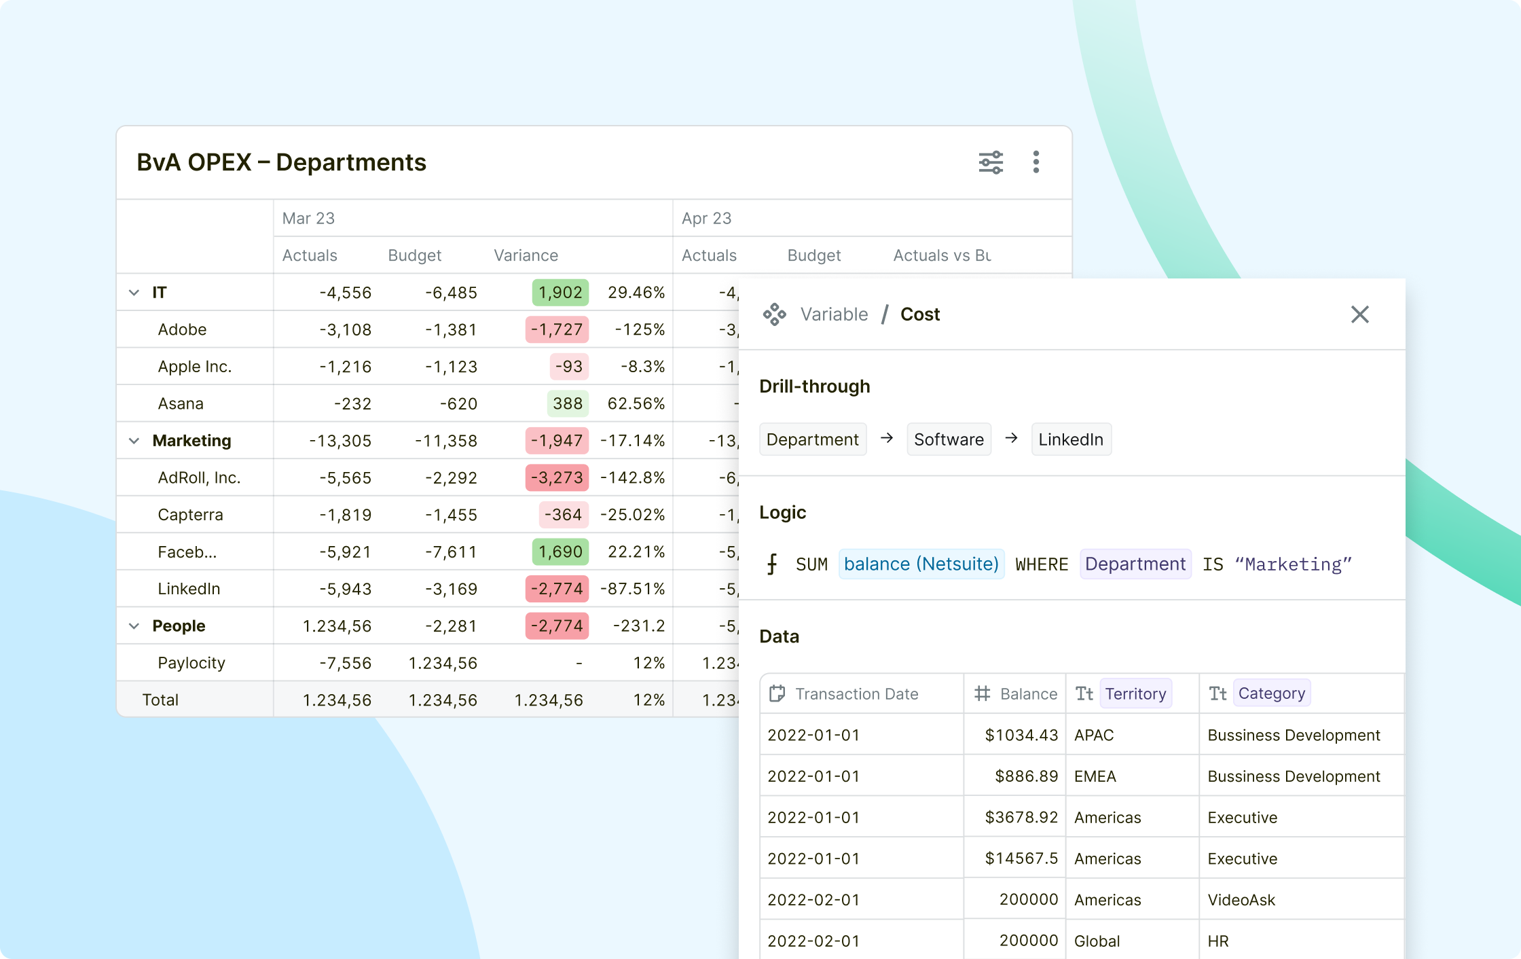This screenshot has height=959, width=1521.
Task: Click the Category text type icon
Action: tap(1217, 693)
